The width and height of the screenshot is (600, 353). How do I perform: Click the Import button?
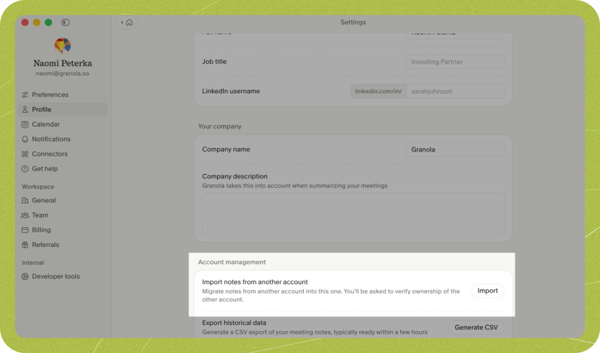coord(487,290)
